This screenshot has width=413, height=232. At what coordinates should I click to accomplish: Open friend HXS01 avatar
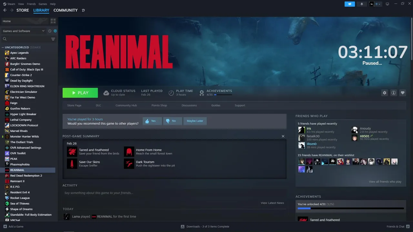click(x=355, y=138)
